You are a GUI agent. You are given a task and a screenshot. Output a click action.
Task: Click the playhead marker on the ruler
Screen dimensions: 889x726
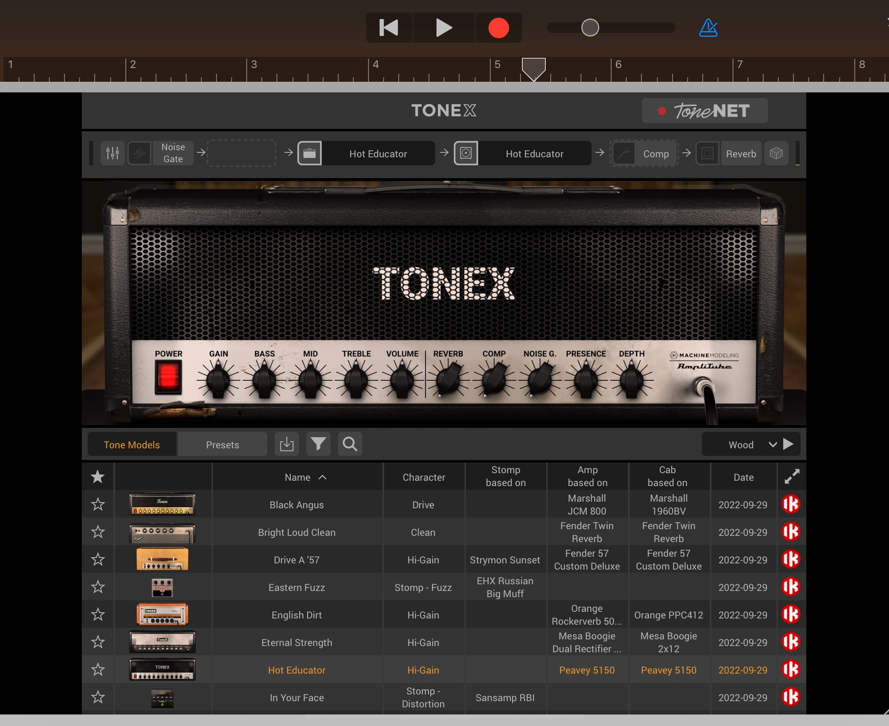(x=533, y=69)
